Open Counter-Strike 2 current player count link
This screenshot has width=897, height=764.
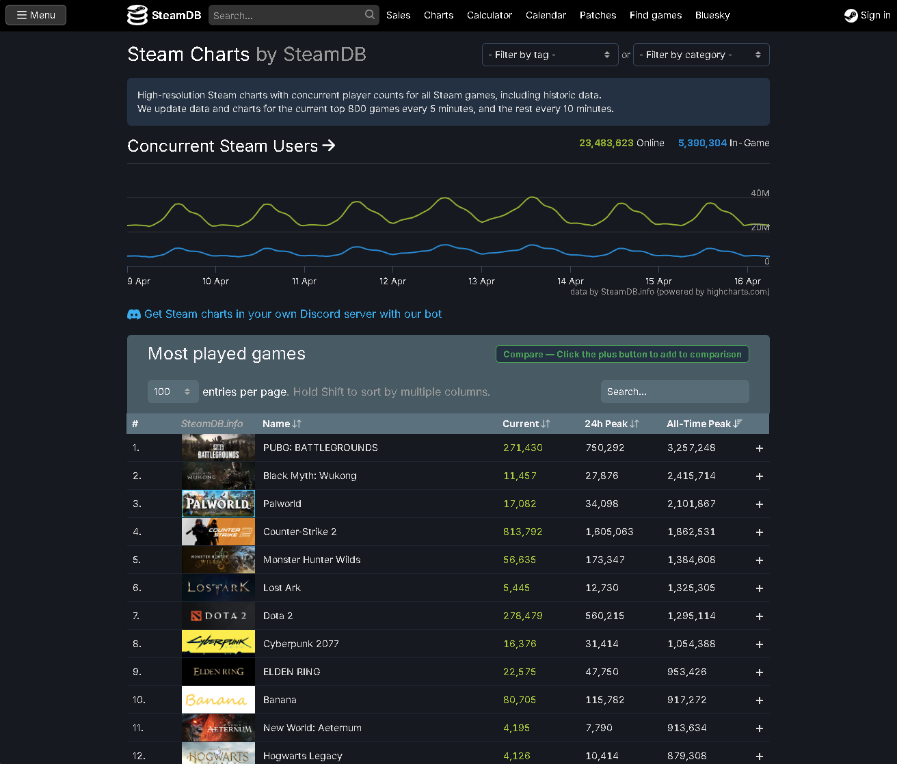click(522, 532)
